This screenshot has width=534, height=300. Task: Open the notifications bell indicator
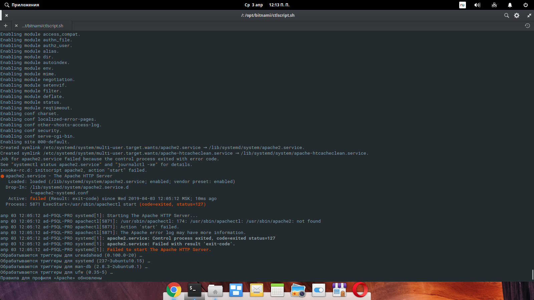pyautogui.click(x=510, y=5)
